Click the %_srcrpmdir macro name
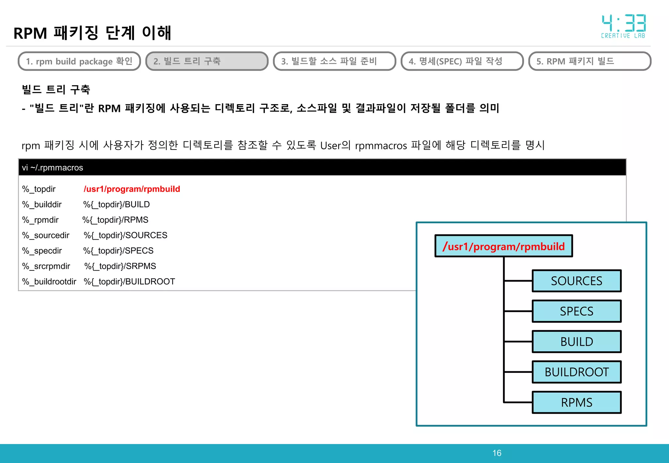Image resolution: width=669 pixels, height=463 pixels. click(46, 266)
